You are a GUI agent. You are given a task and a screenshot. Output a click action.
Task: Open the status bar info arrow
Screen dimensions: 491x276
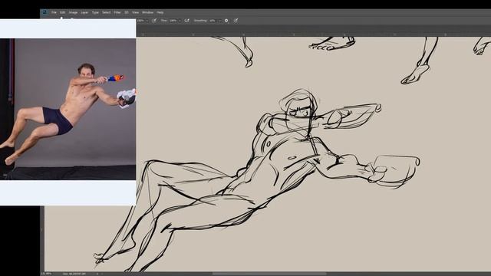(97, 274)
